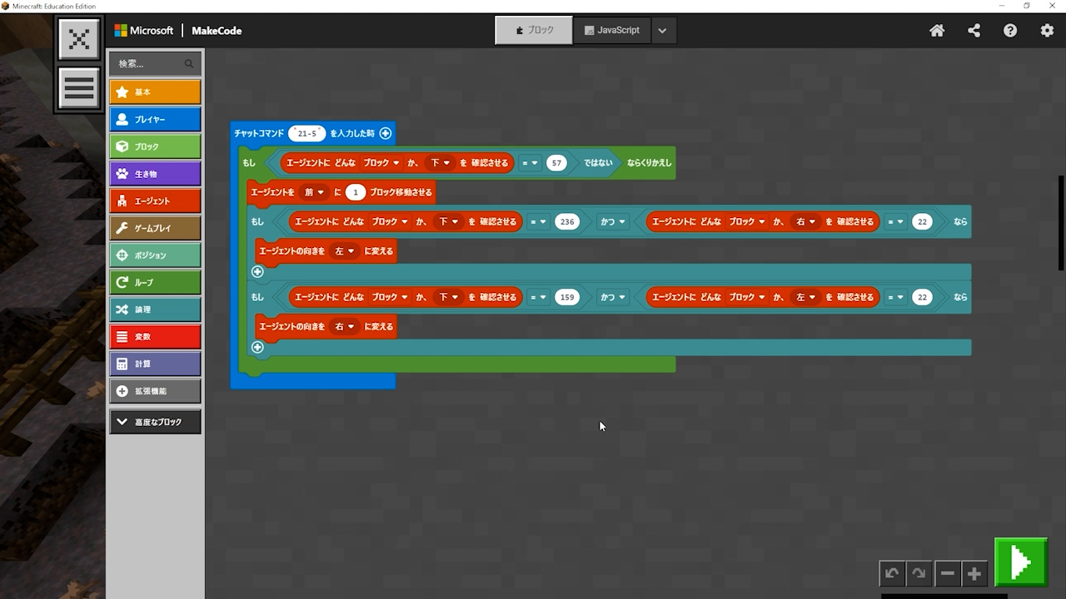Viewport: 1066px width, 599px height.
Task: Click the X close editor icon
Action: (x=79, y=39)
